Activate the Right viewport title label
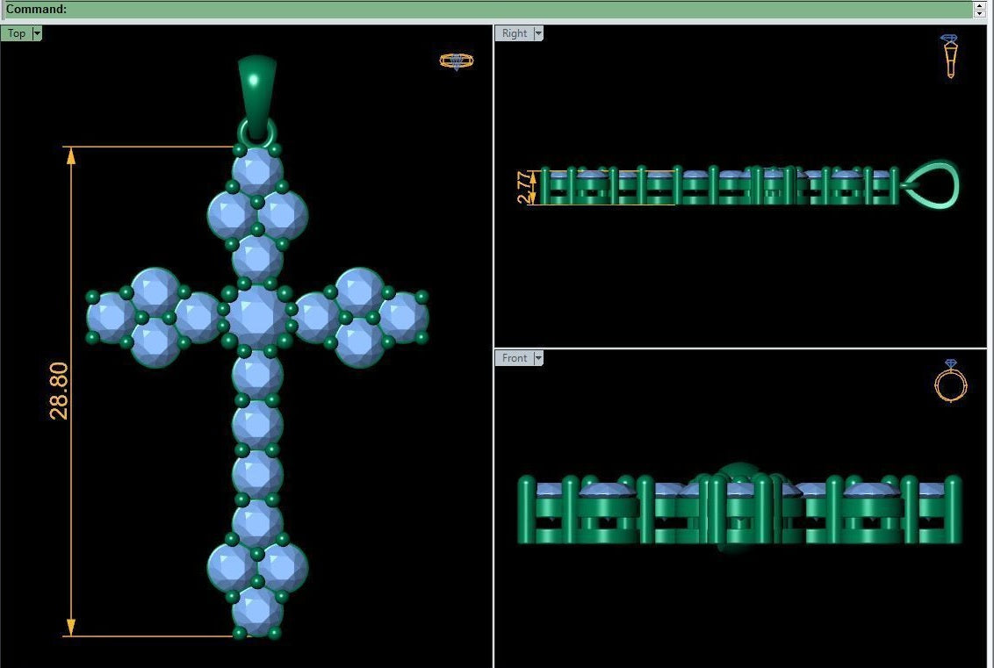 (x=515, y=33)
